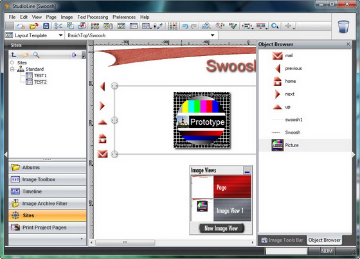Select the Sites panel button

[x=48, y=215]
